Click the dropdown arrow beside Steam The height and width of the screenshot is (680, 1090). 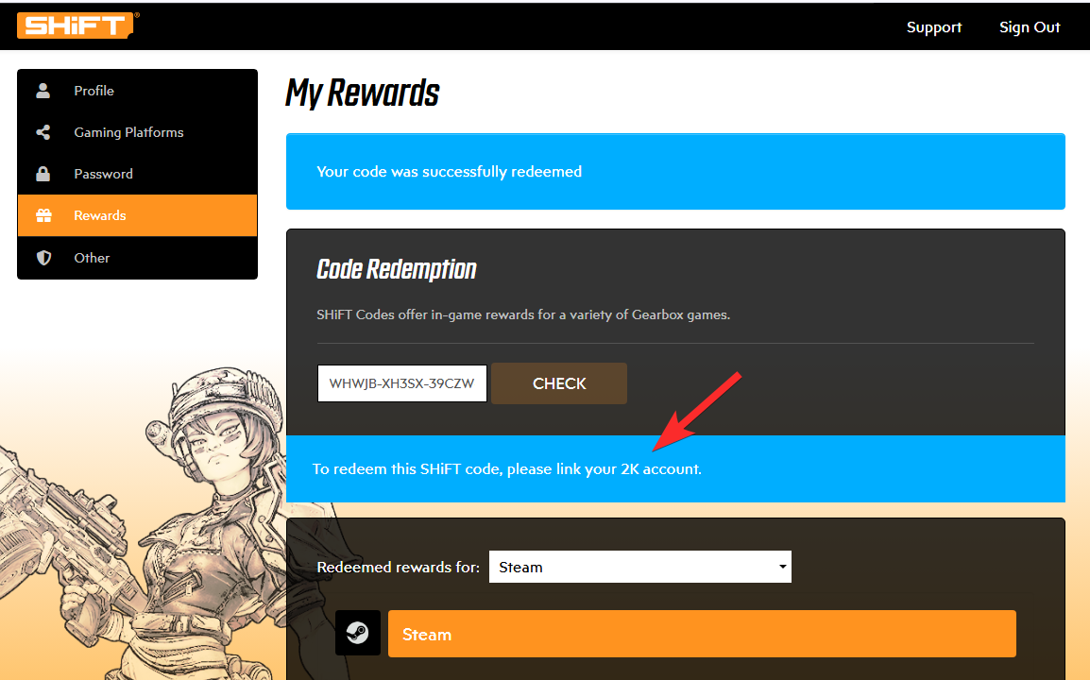[x=783, y=567]
